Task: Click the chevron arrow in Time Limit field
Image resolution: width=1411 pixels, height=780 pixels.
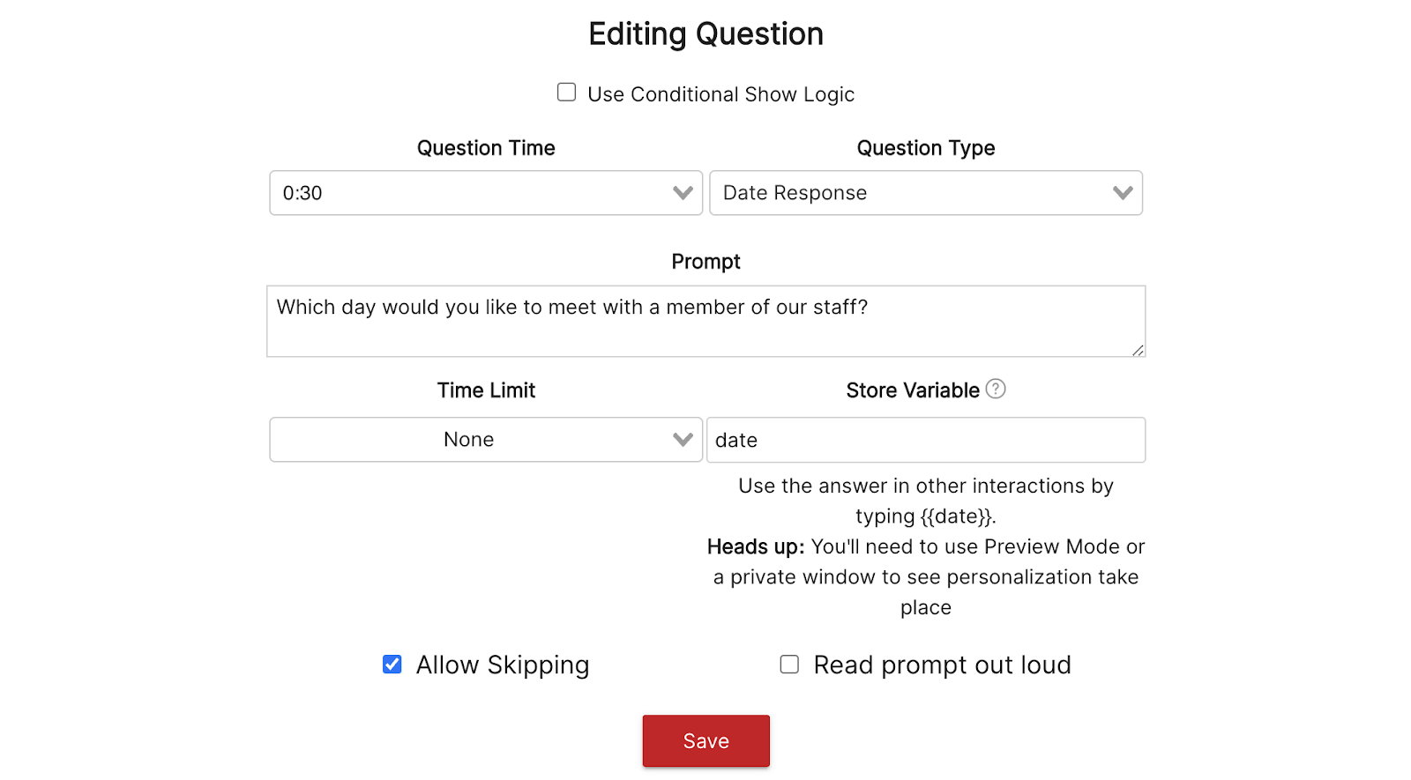Action: (683, 440)
